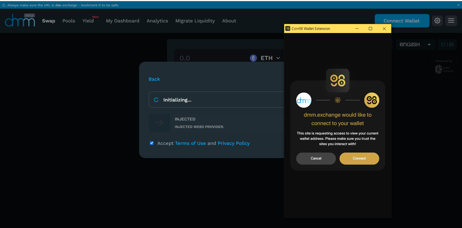Click 'dmm.exchange would like to' text
This screenshot has height=228, width=462.
[x=338, y=115]
